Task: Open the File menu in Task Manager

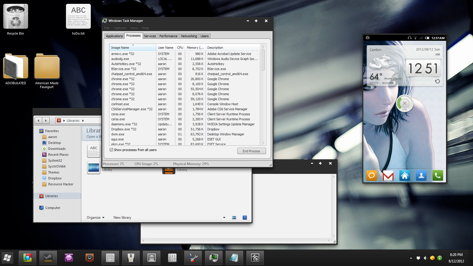Action: pyautogui.click(x=107, y=28)
